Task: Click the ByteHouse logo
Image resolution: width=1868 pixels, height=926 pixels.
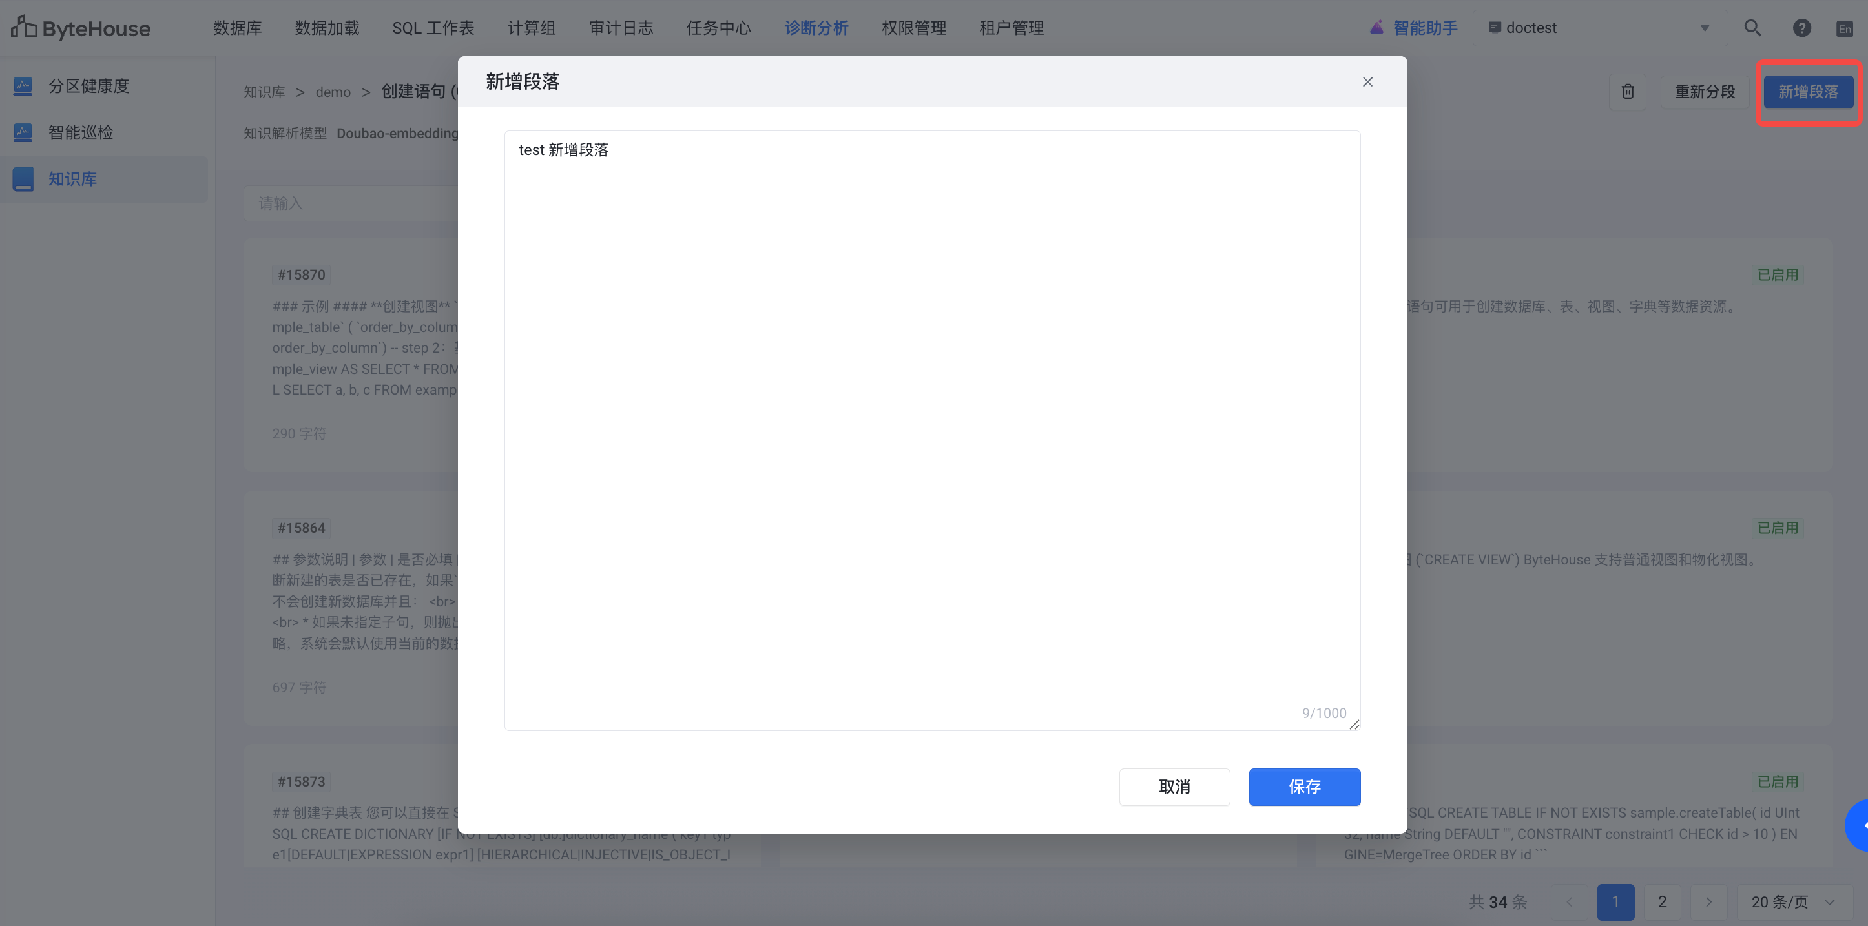Action: tap(81, 28)
